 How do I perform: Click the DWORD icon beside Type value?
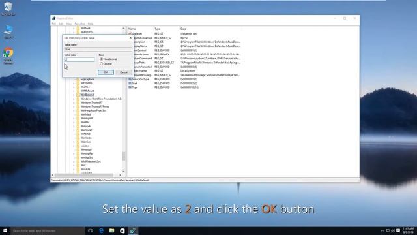click(x=130, y=87)
